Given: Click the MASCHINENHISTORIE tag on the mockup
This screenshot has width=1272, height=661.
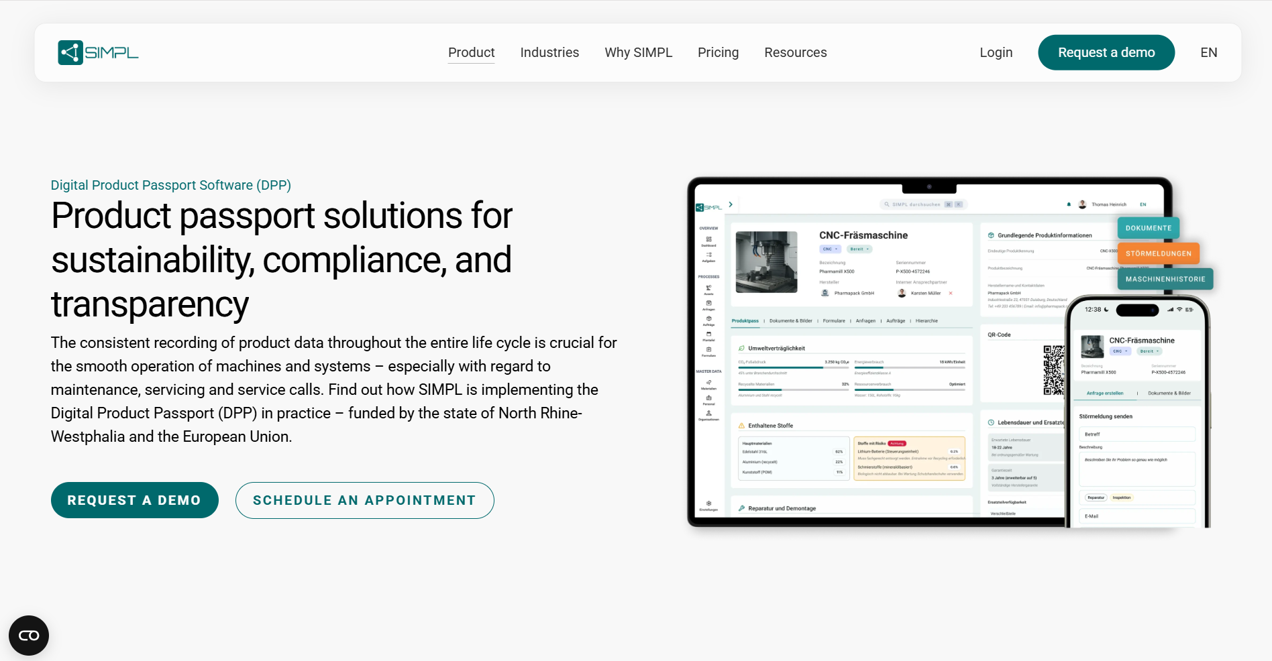Looking at the screenshot, I should pyautogui.click(x=1165, y=279).
